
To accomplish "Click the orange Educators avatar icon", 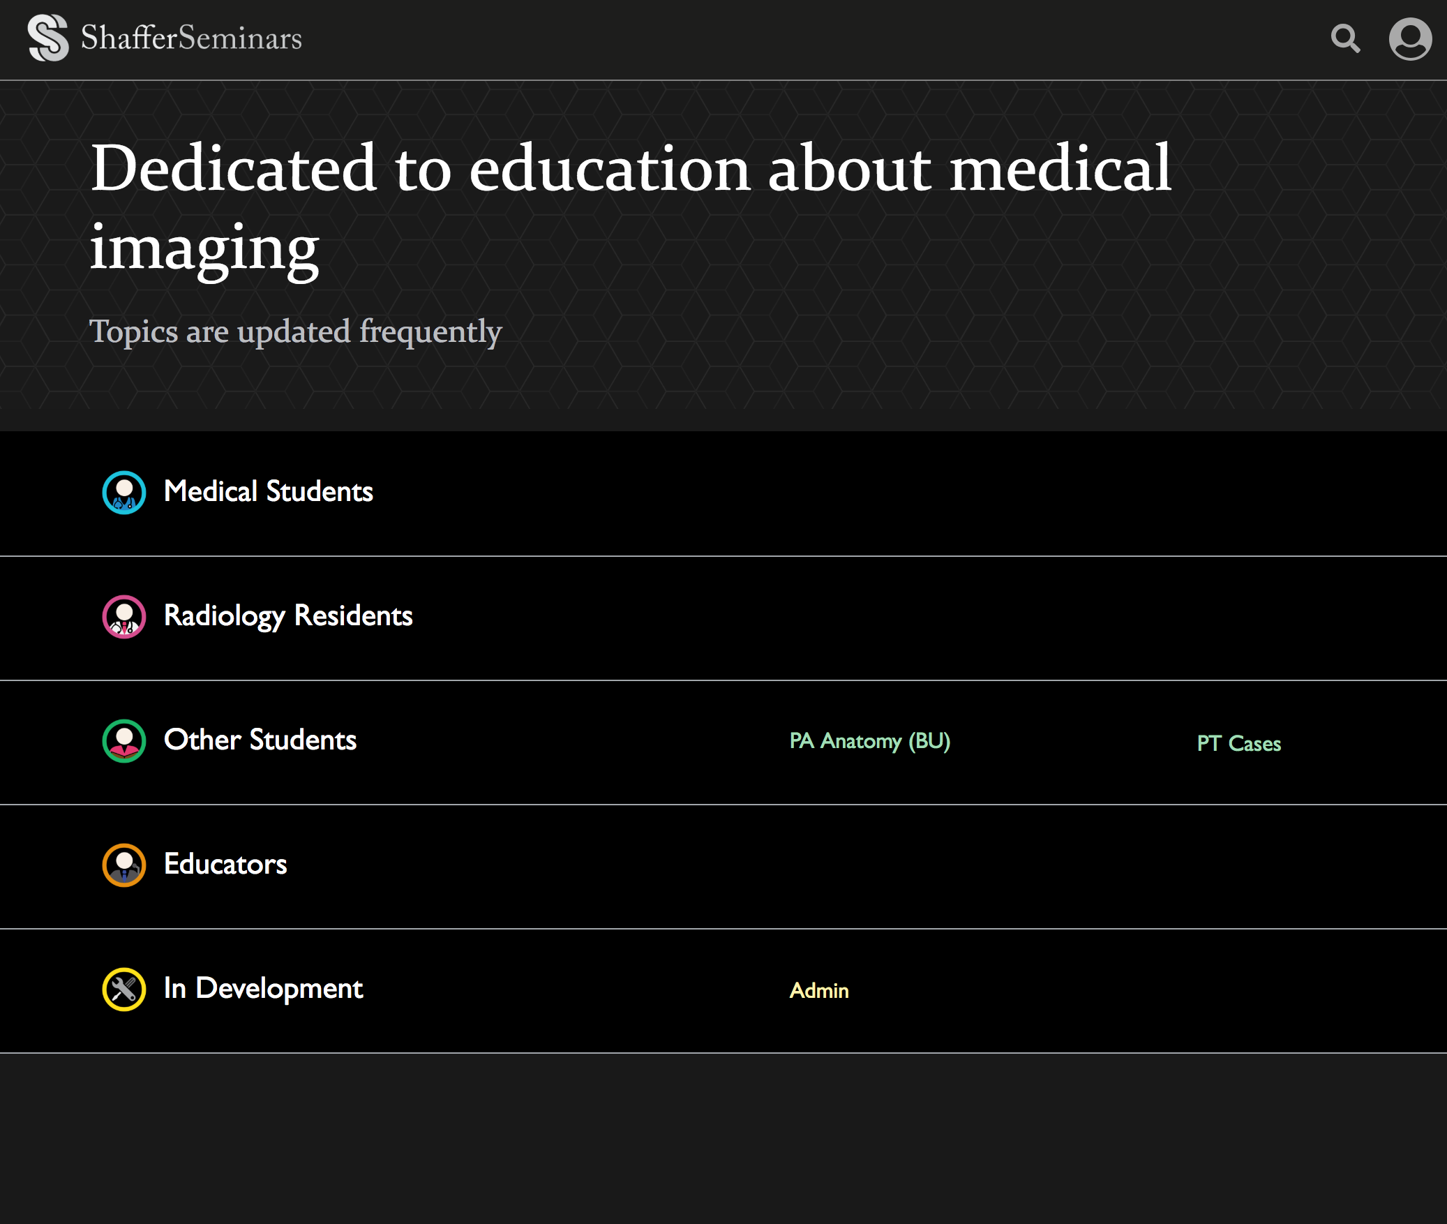I will point(124,865).
